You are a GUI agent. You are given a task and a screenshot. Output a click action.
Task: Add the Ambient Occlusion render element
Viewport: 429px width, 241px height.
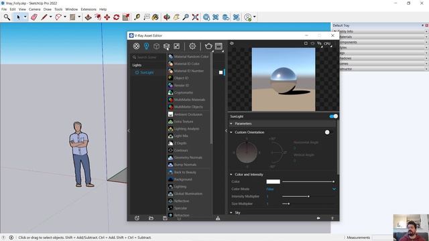coord(189,114)
